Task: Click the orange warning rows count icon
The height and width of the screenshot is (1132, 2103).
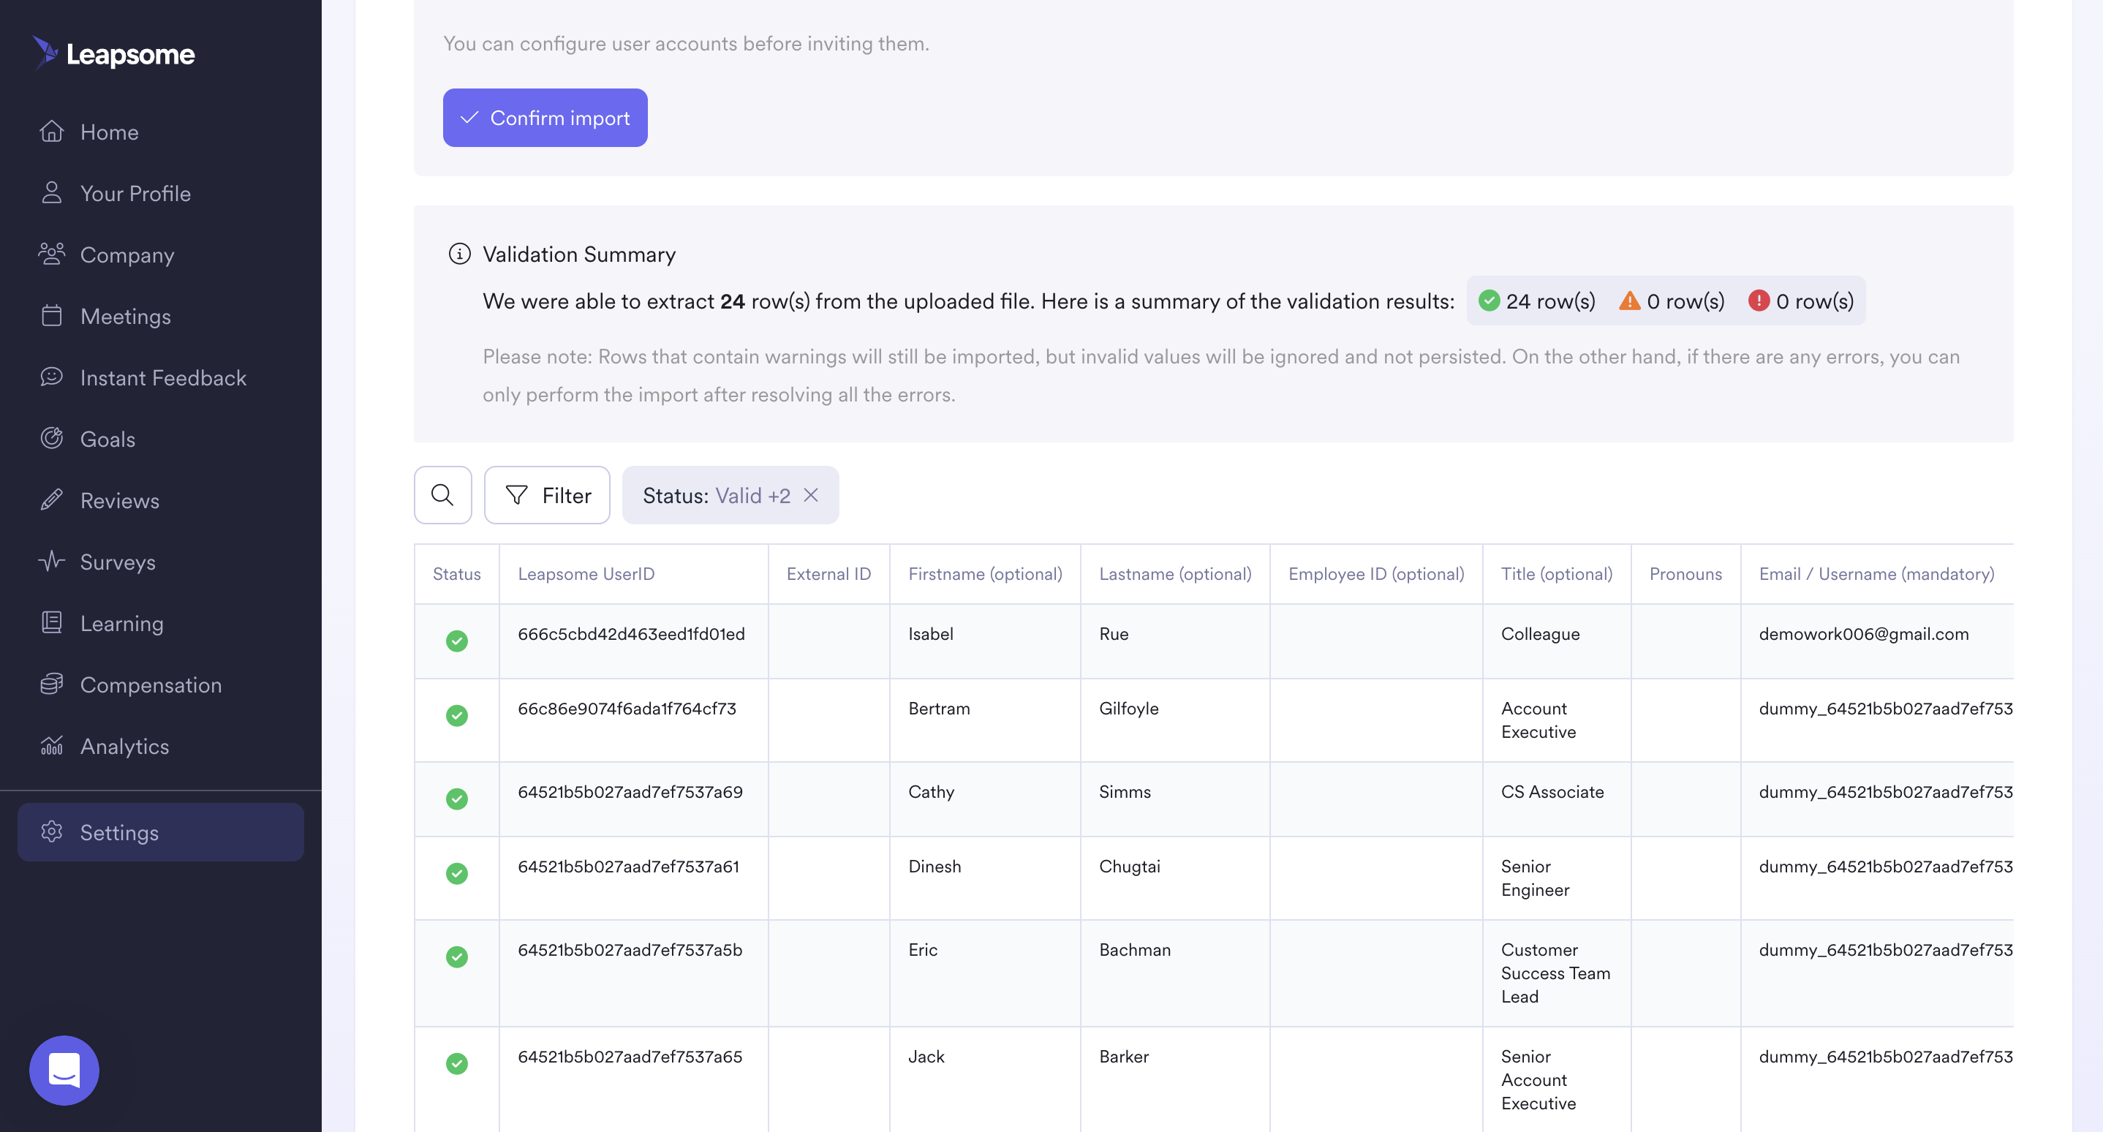Action: tap(1628, 301)
